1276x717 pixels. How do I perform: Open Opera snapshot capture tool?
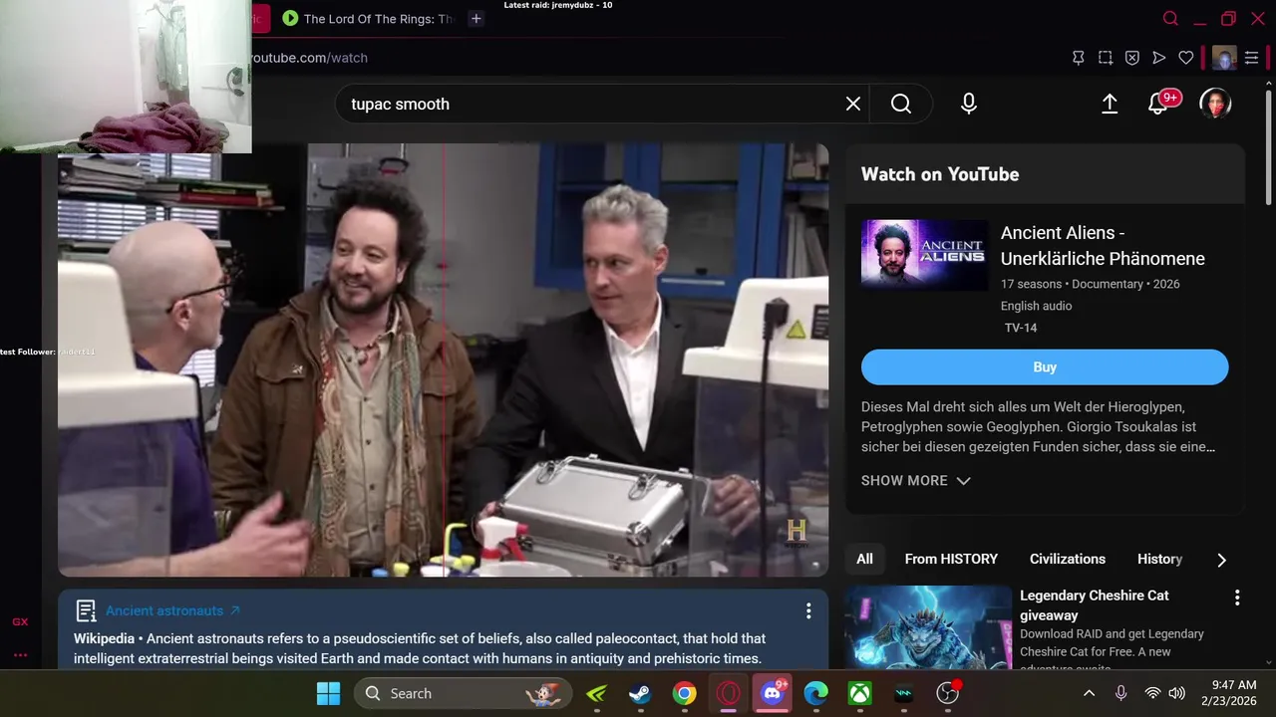pyautogui.click(x=1106, y=58)
